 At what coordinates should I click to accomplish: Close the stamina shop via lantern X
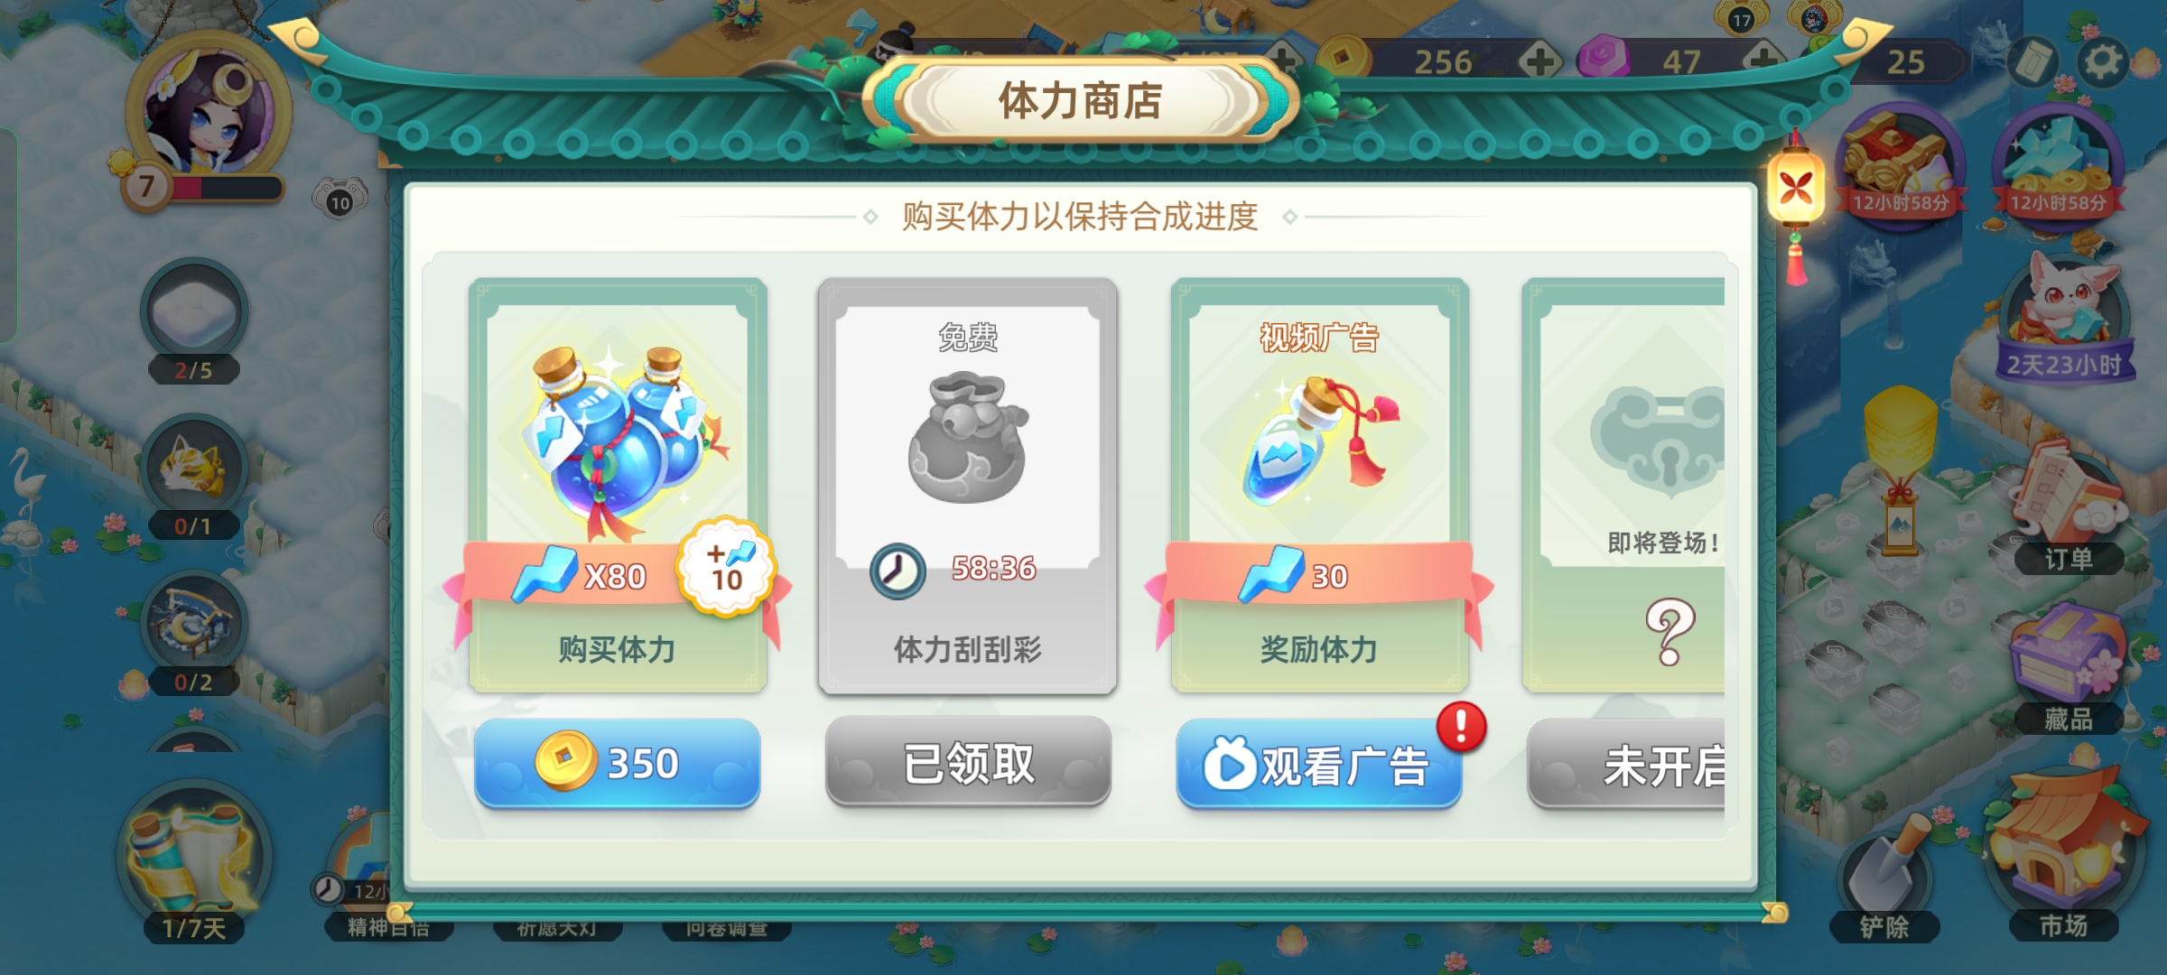click(1795, 190)
